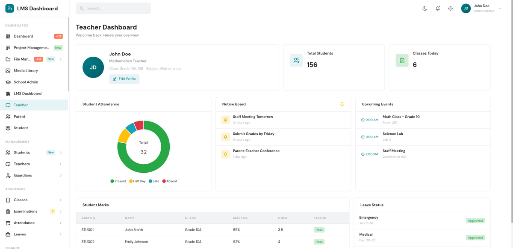Open notifications via the bell icon
Viewport: 513px width, 249px height.
tap(437, 8)
